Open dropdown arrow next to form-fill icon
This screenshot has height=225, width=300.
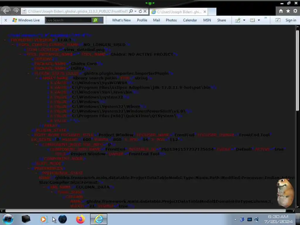coord(259,20)
